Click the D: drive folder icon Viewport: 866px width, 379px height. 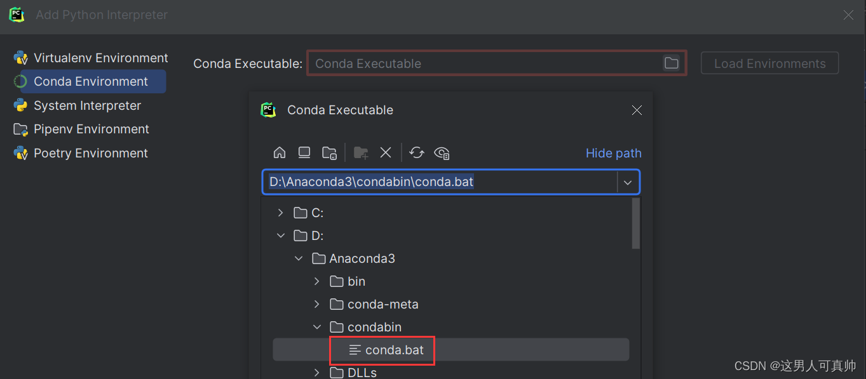[x=301, y=236]
